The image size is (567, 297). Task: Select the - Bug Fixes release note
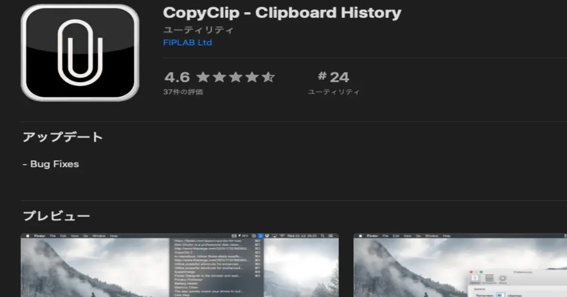pos(51,164)
